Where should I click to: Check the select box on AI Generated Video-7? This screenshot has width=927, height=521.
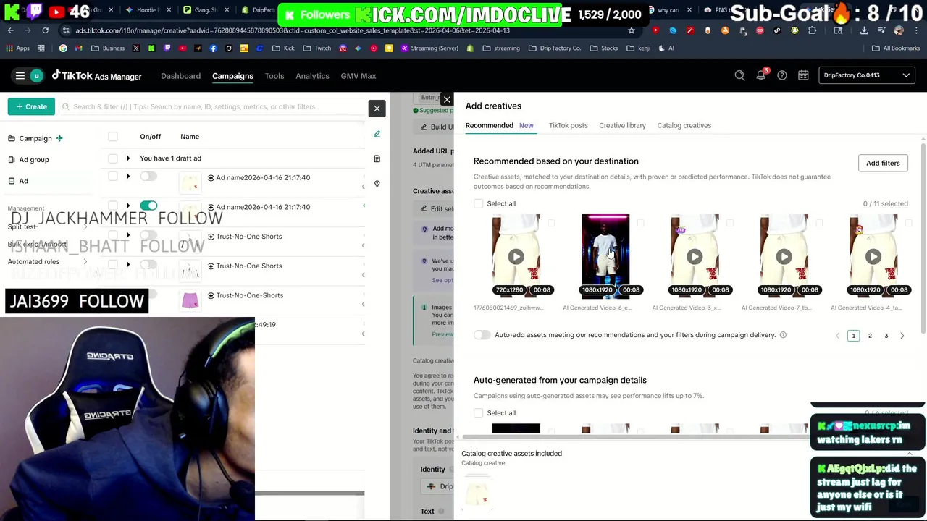pos(819,223)
